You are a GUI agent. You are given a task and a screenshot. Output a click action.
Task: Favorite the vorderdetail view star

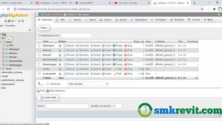[60, 74]
